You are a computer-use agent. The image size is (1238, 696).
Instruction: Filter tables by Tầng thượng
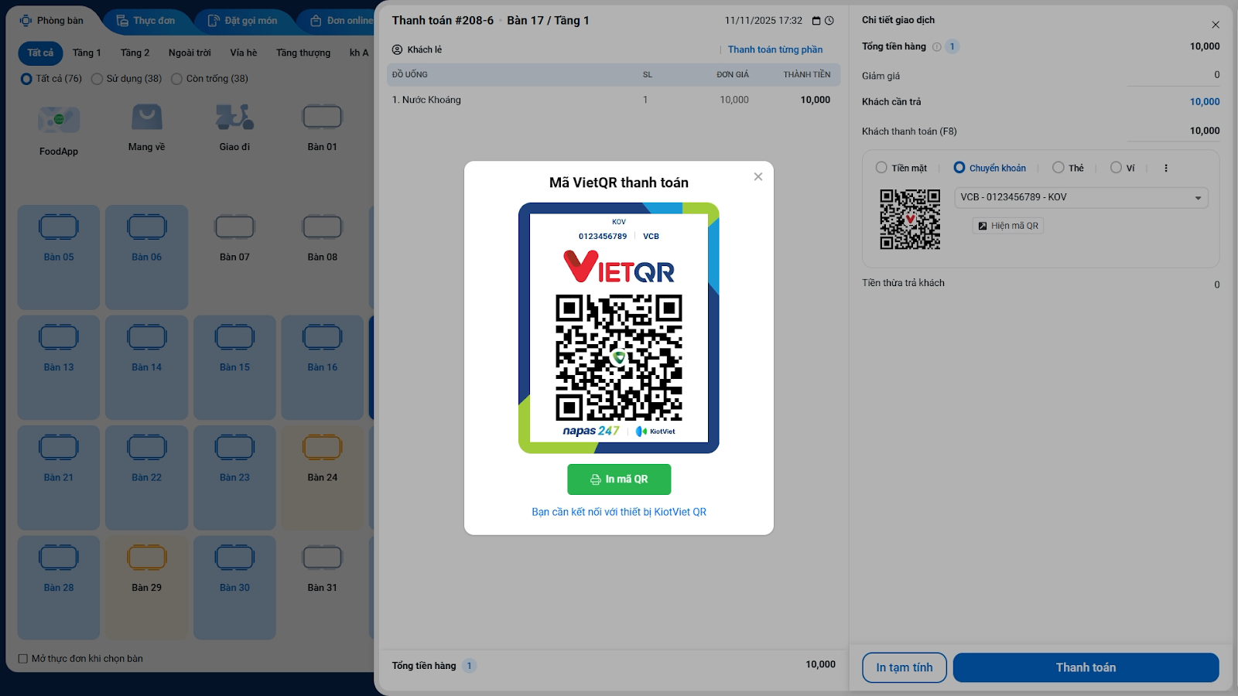click(303, 53)
